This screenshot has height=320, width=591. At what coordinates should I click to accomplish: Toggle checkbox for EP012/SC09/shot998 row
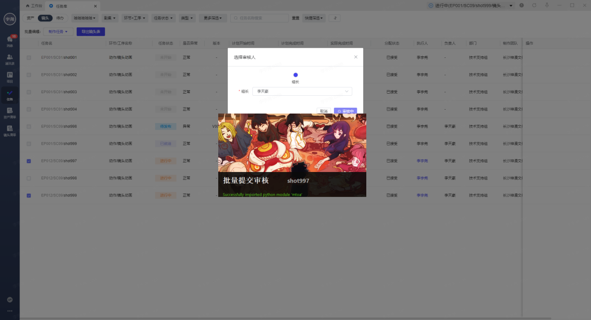click(x=29, y=178)
